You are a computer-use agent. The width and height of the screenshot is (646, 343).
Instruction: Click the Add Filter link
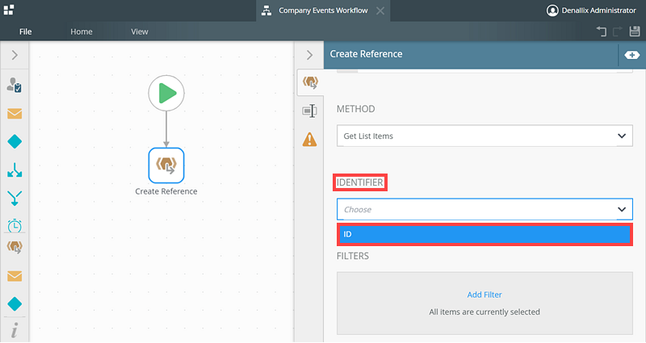pos(484,295)
